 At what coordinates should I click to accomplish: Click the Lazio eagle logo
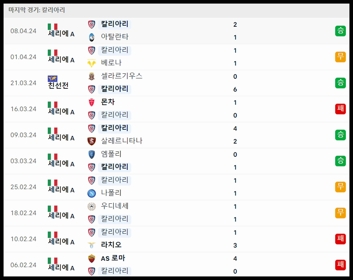click(x=91, y=245)
